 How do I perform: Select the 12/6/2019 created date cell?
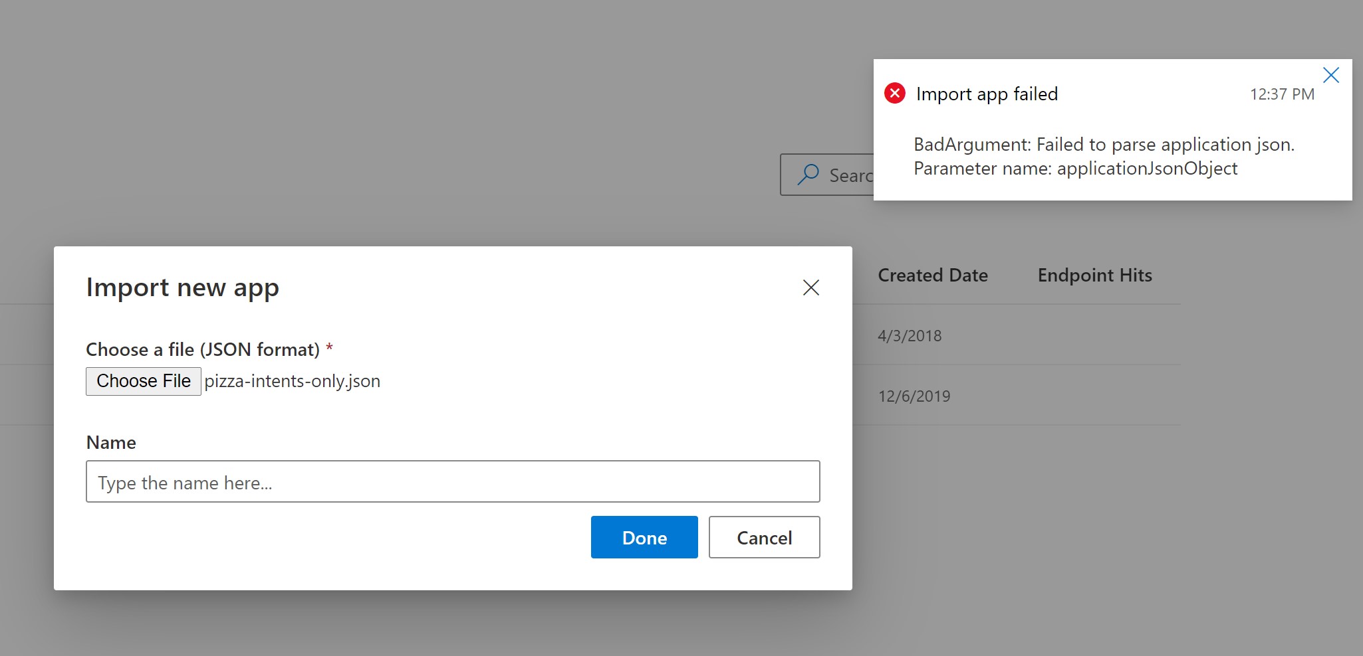click(914, 396)
